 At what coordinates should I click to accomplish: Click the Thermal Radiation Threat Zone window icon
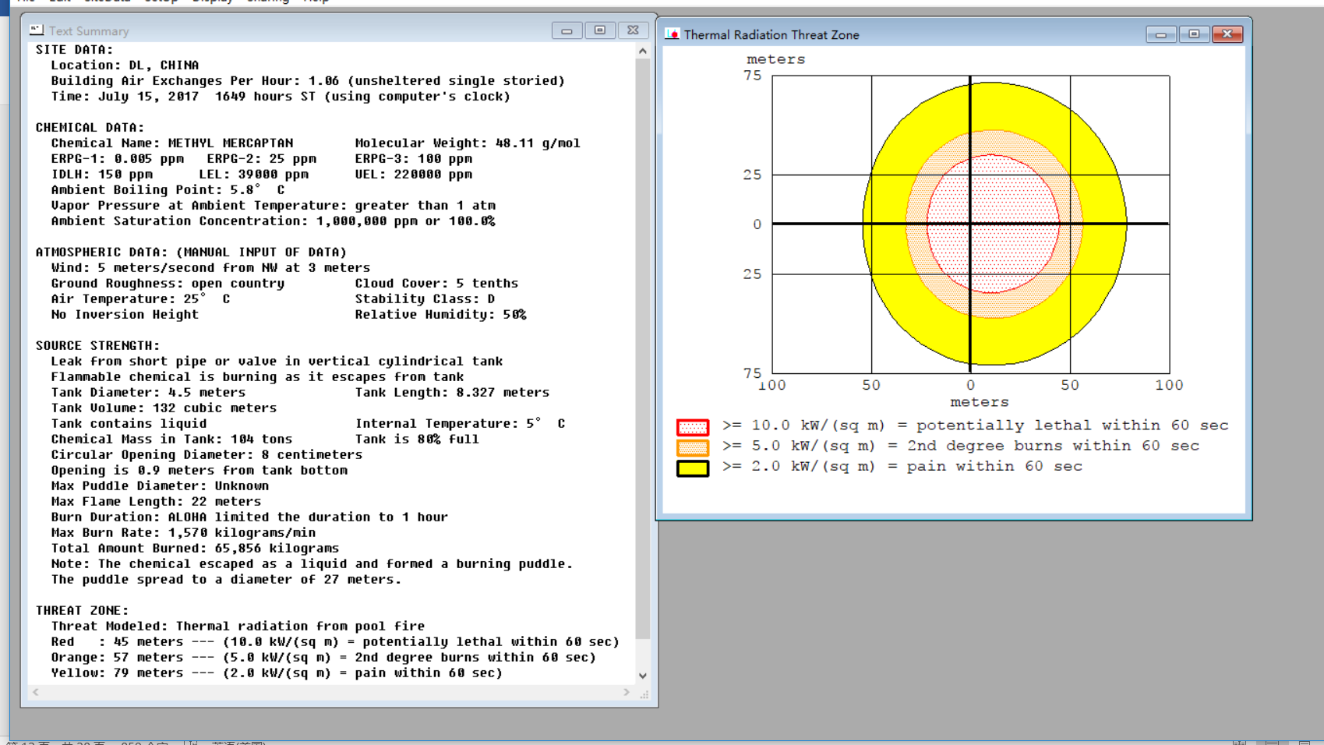click(x=673, y=34)
